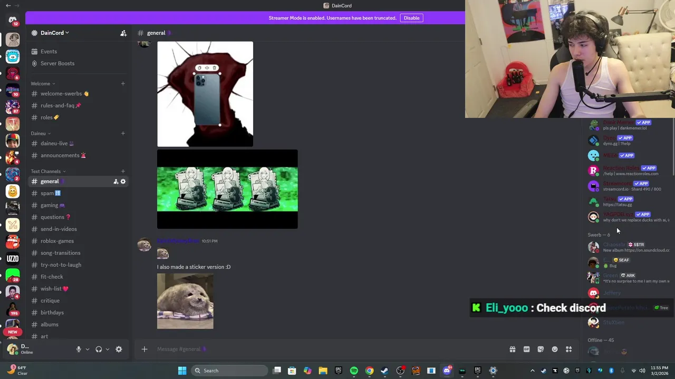675x379 pixels.
Task: Open general channel settings gear
Action: coord(123,182)
